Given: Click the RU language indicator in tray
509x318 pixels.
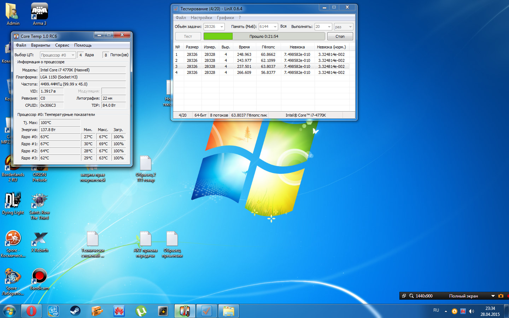Looking at the screenshot, I should pos(436,311).
